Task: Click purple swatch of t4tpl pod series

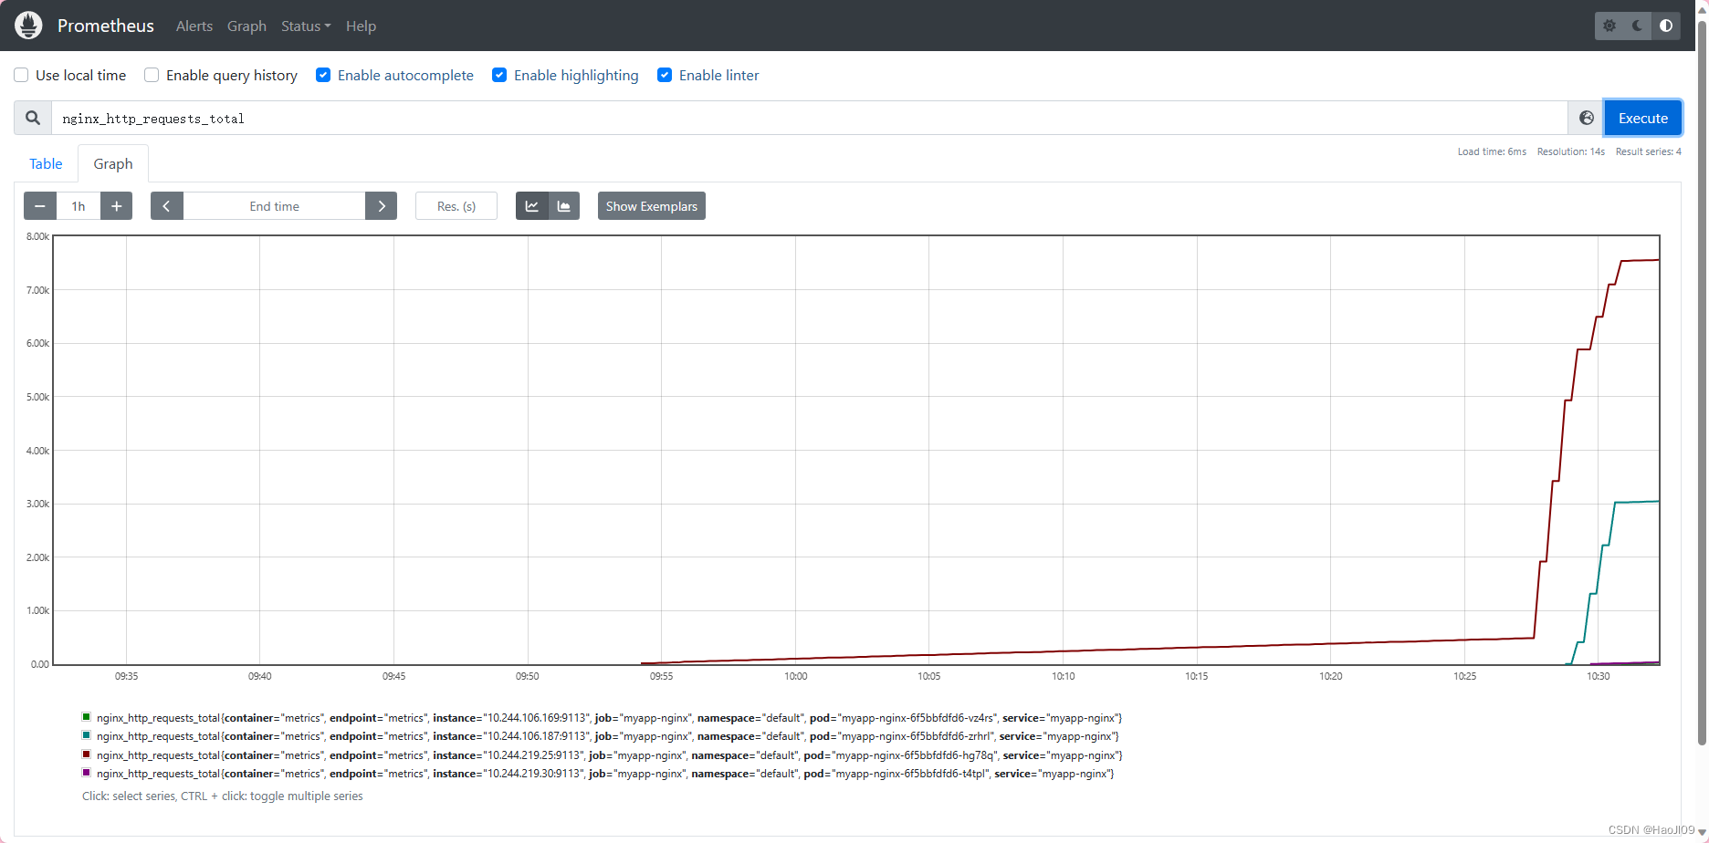Action: 87,773
